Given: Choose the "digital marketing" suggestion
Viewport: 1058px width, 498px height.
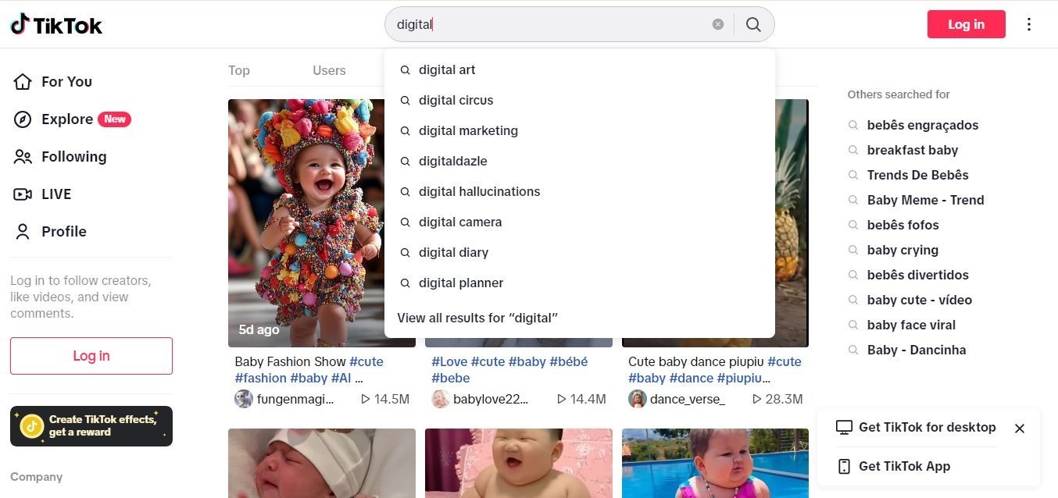Looking at the screenshot, I should tap(468, 131).
